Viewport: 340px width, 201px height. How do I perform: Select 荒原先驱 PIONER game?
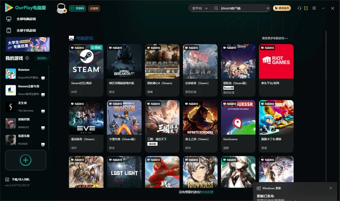(x=26, y=140)
